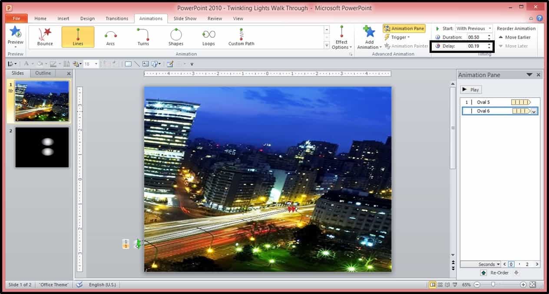The width and height of the screenshot is (549, 294).
Task: Select the Slides pane tab
Action: pos(18,73)
